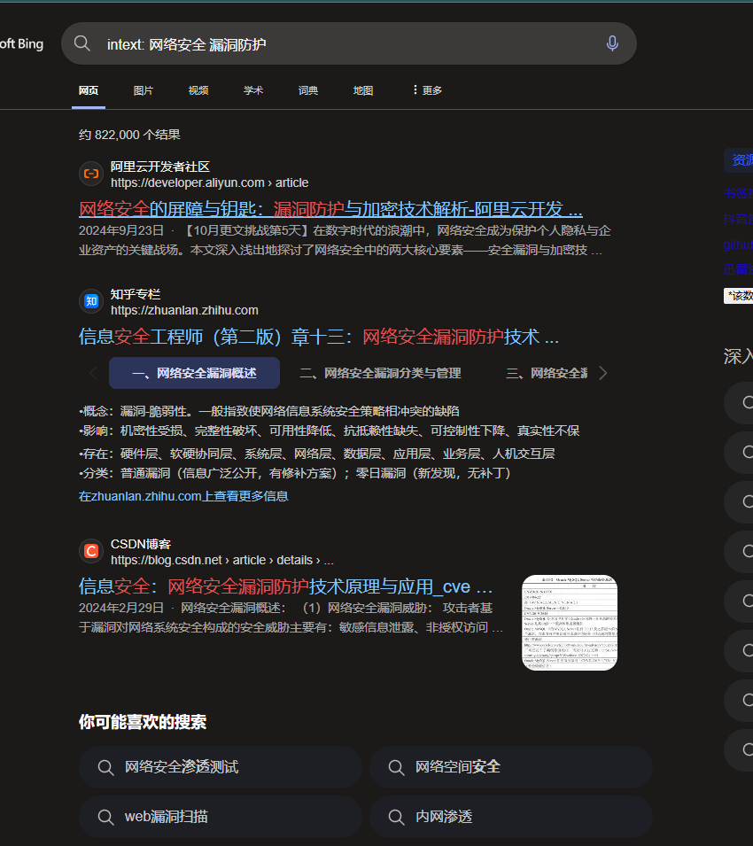Click the Aliyun developer community favicon

[91, 174]
